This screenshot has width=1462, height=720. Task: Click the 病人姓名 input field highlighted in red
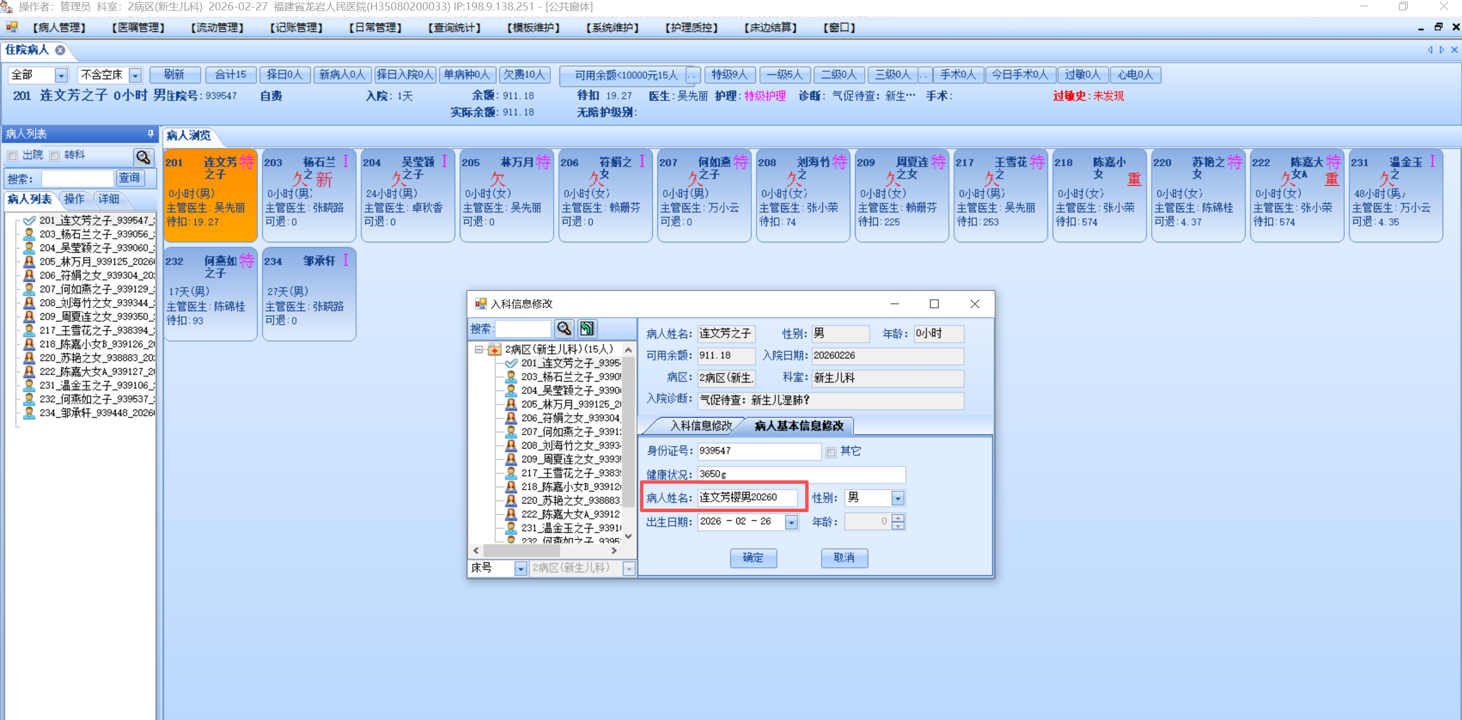[x=747, y=497]
